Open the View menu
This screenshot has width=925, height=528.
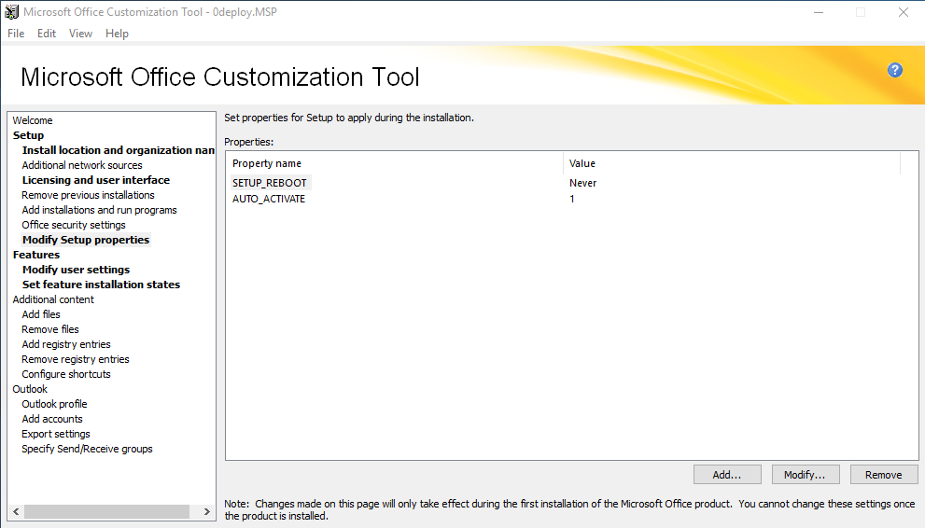pyautogui.click(x=80, y=34)
